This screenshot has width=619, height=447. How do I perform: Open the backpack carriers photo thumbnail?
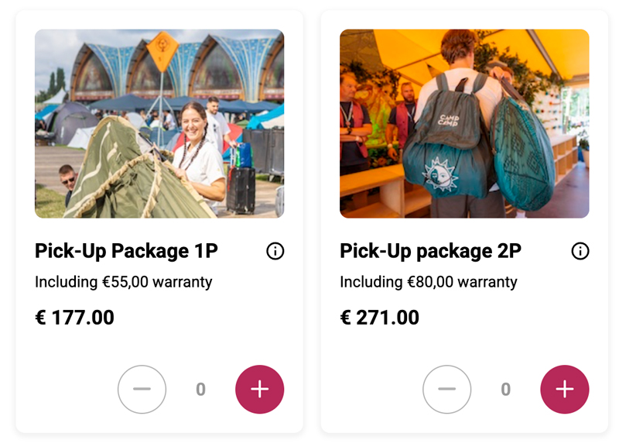click(464, 124)
